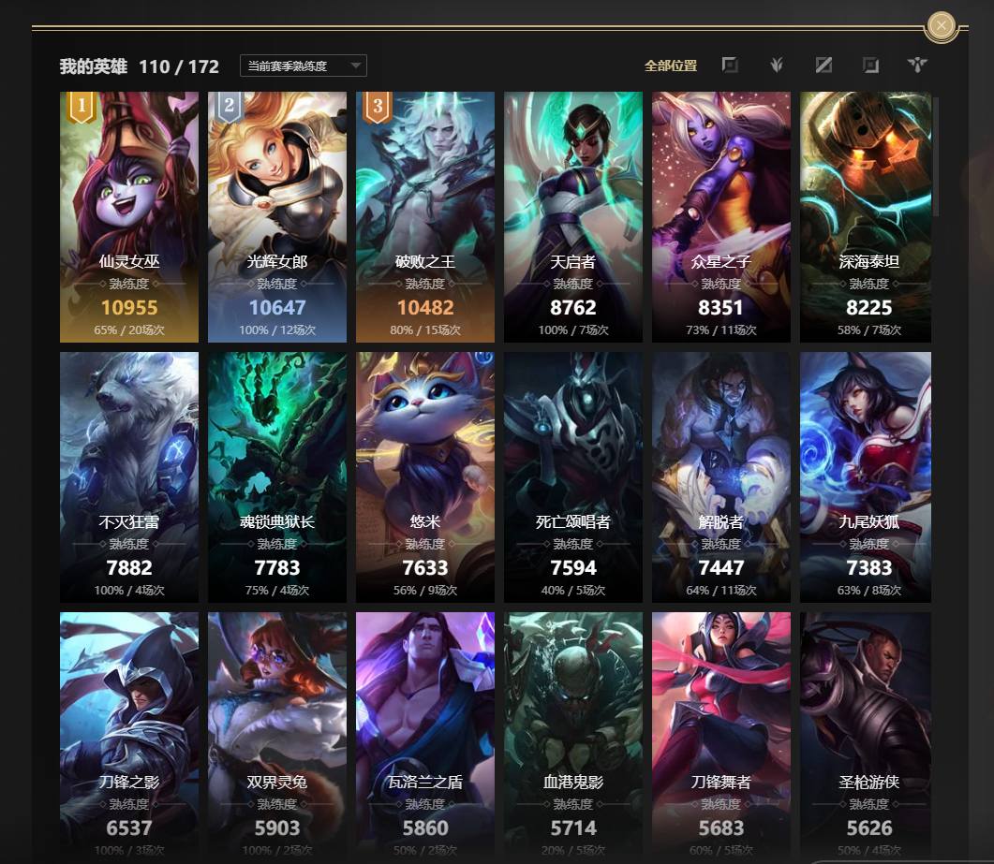
Task: Filter champions by top lane position icon
Action: (730, 66)
